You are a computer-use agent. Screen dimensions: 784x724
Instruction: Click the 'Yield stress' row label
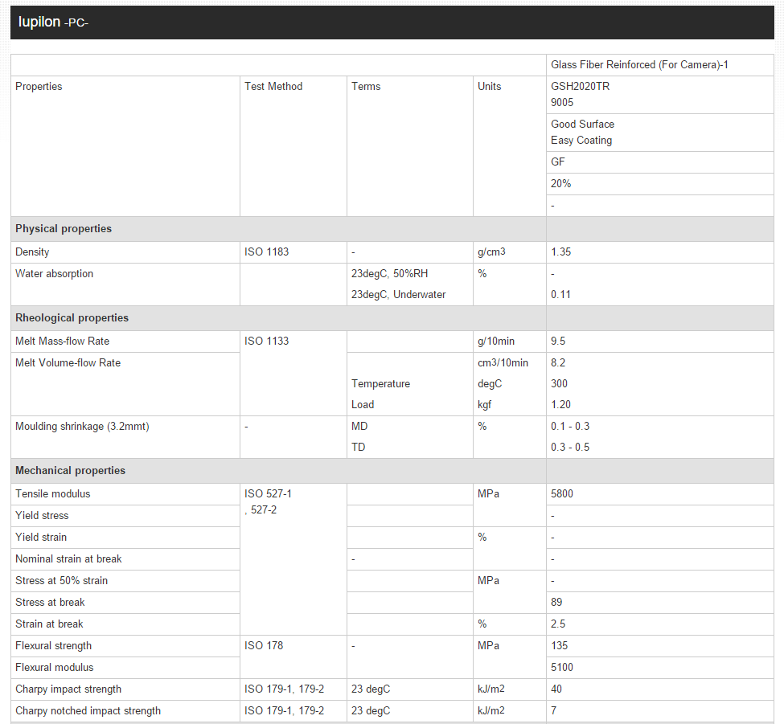click(x=42, y=516)
